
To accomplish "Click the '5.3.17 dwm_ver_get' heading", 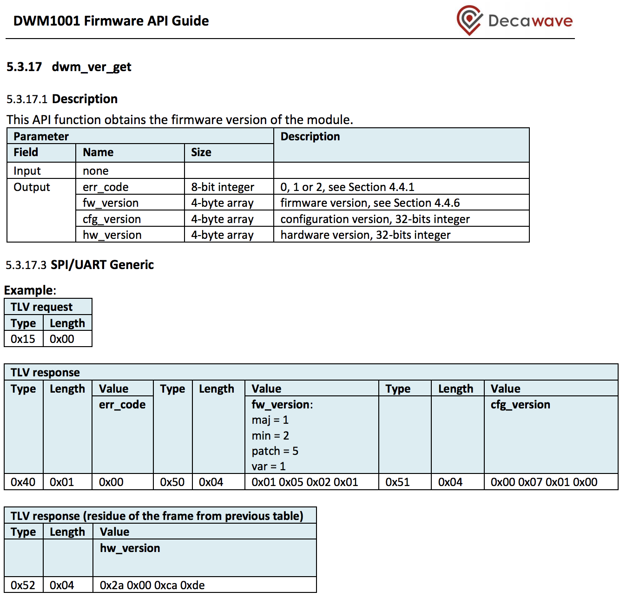I will coord(69,67).
